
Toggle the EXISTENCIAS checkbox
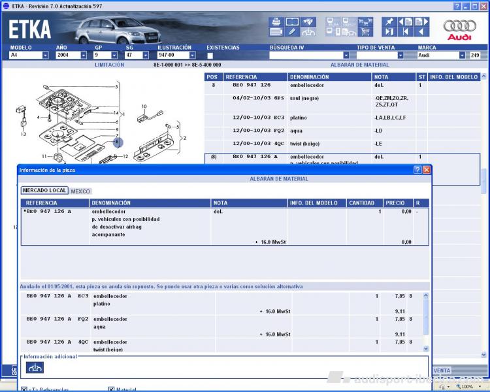(210, 56)
